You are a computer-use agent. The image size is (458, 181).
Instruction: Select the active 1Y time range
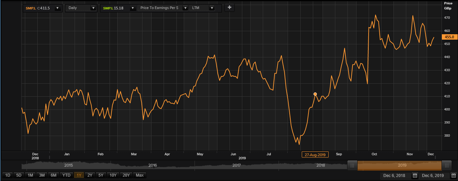point(79,175)
